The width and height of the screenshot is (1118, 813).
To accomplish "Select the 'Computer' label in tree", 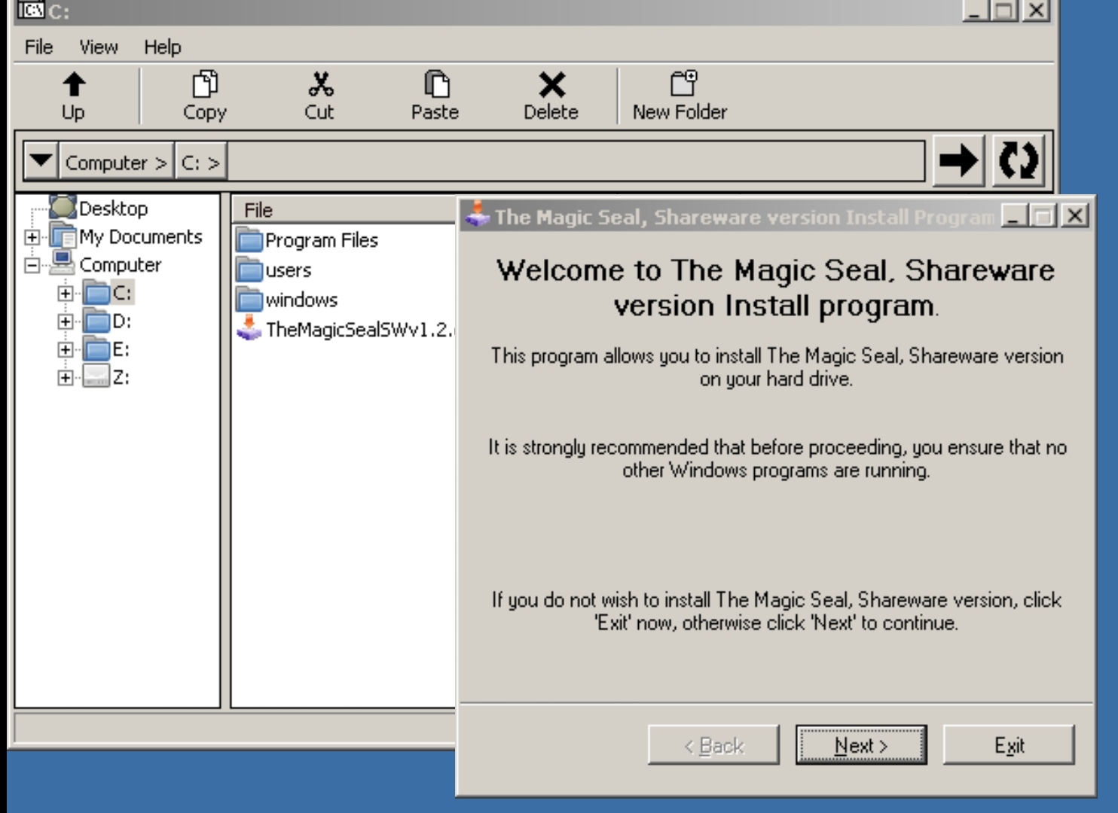I will [121, 265].
